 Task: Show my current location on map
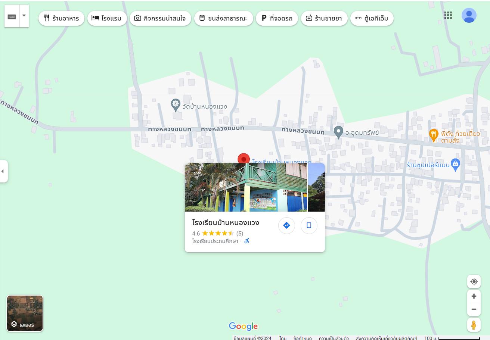click(474, 281)
